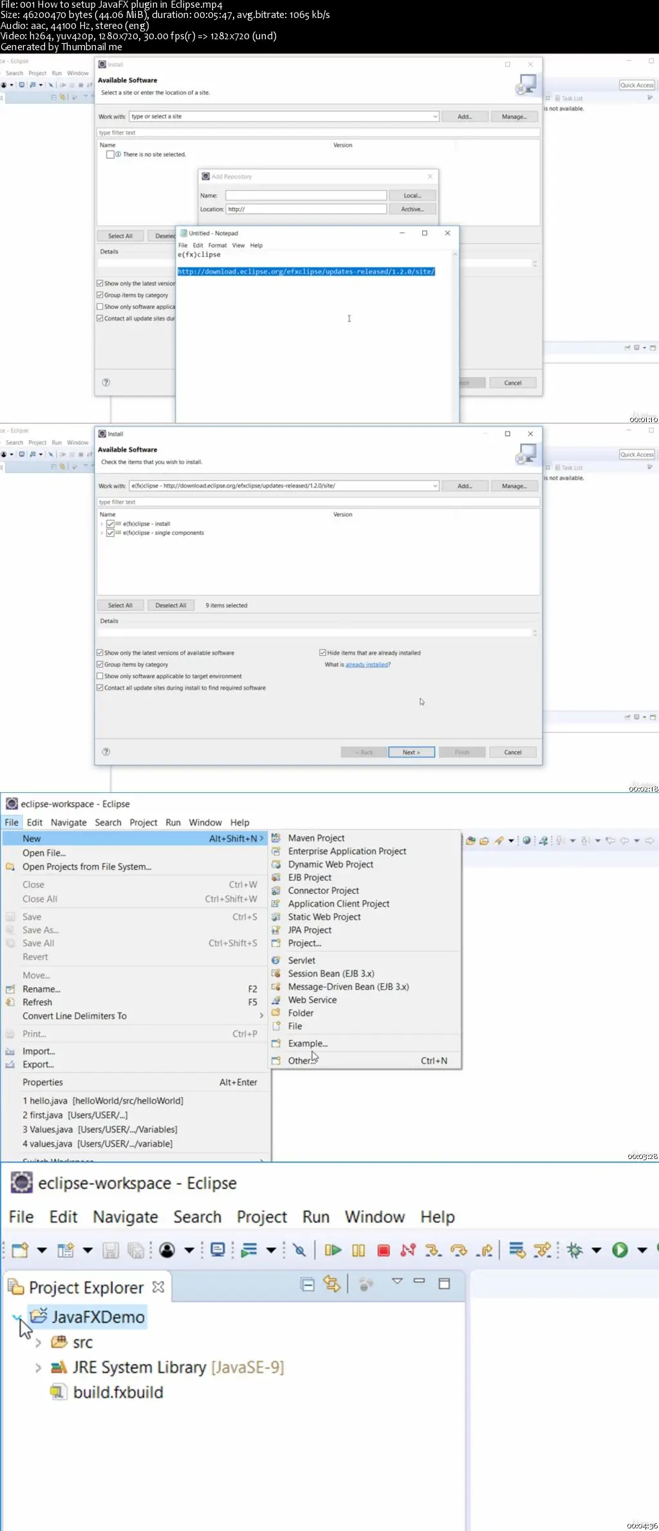Click the Save All icon in the bottom toolbar
This screenshot has width=659, height=1531.
point(135,1250)
